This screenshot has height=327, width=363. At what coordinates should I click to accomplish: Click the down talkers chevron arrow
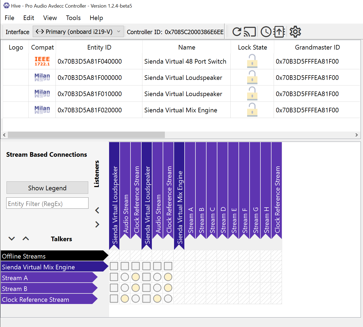pyautogui.click(x=12, y=238)
